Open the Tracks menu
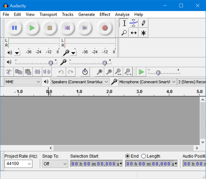 68,14
